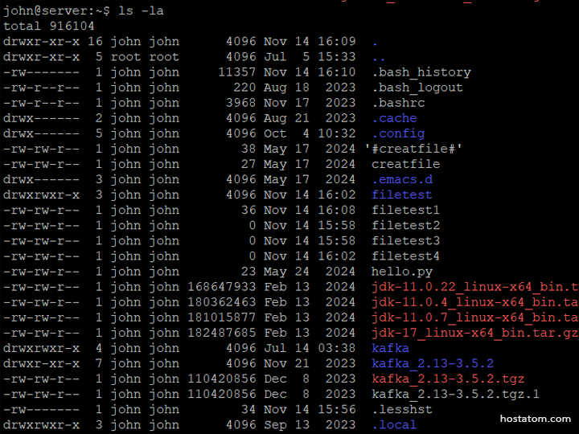Click the filetest4 file name
The image size is (579, 434).
pyautogui.click(x=405, y=256)
